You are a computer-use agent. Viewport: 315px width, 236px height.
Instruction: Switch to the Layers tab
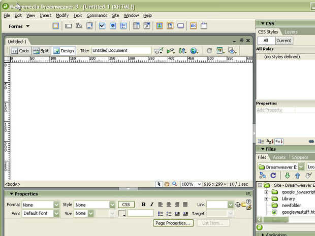291,32
